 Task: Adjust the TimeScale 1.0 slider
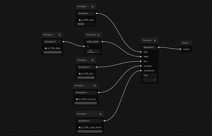(93, 51)
